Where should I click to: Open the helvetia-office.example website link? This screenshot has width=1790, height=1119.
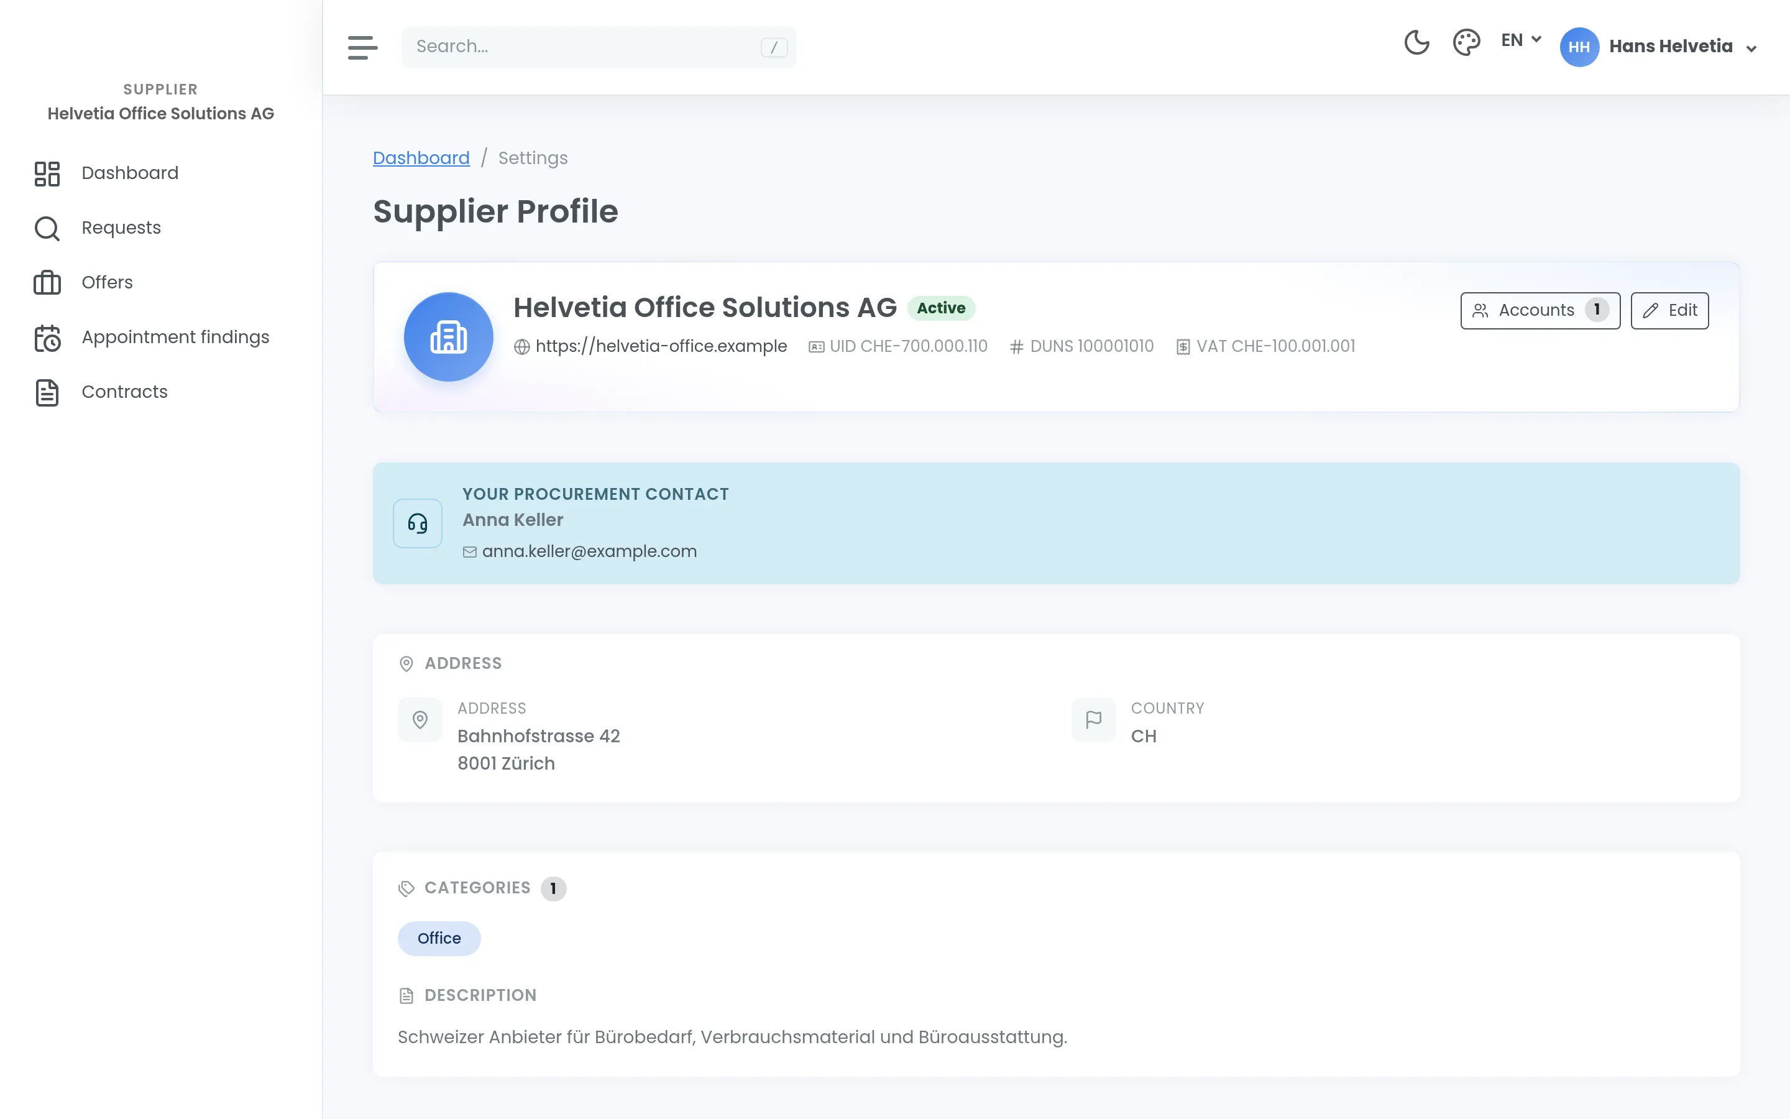pyautogui.click(x=661, y=346)
